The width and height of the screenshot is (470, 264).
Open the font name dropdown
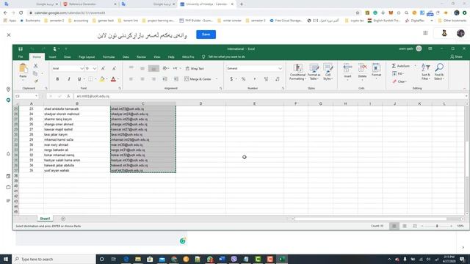(x=82, y=68)
